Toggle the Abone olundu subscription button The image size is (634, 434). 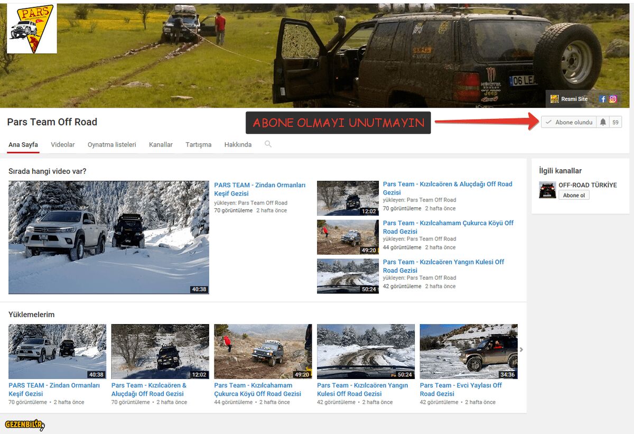pyautogui.click(x=568, y=122)
